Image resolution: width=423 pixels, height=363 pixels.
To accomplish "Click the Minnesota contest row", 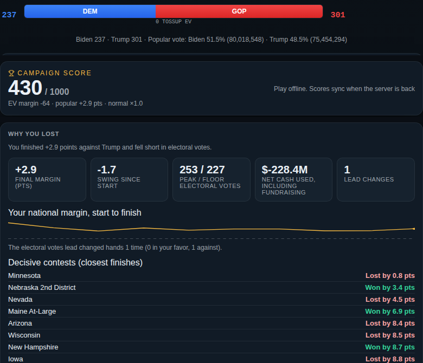I will 211,276.
